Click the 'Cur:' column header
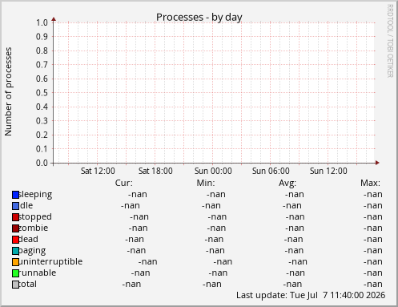Screen dimensions: 398x307 [124, 183]
